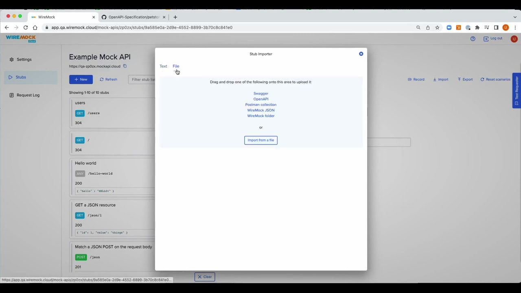The height and width of the screenshot is (293, 521).
Task: Click the OpenAPI format text
Action: [261, 99]
